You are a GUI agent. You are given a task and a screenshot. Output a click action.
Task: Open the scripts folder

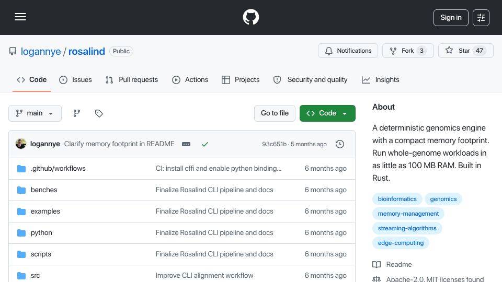point(41,254)
